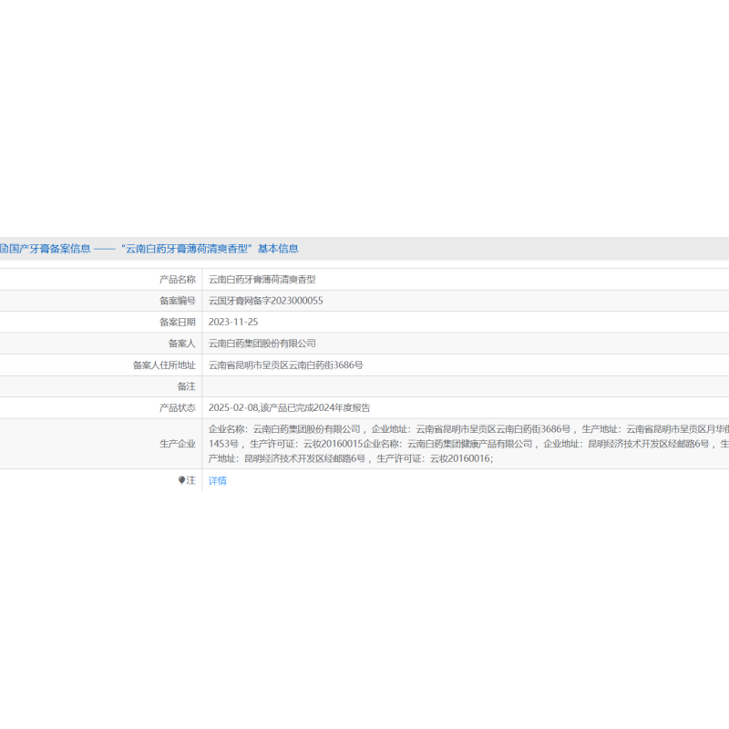Click filer value 云南白药集团股份有限公司

[262, 344]
